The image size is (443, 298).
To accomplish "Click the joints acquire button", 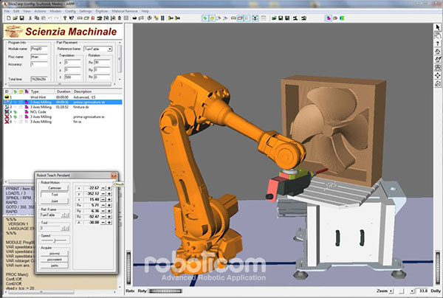I will (55, 266).
